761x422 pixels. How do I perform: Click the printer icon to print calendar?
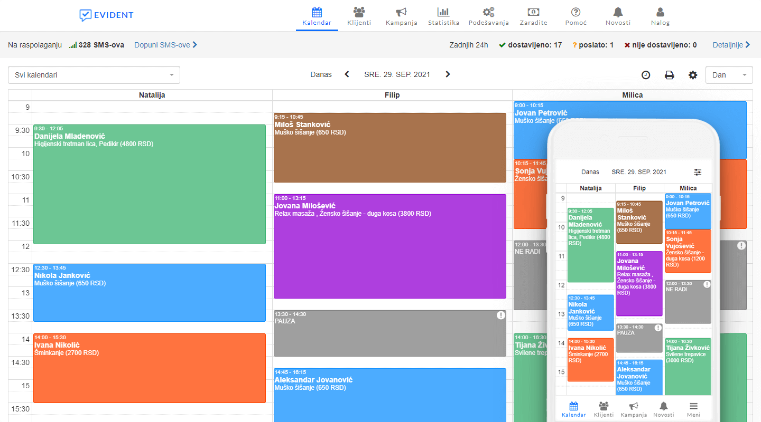[x=669, y=75]
